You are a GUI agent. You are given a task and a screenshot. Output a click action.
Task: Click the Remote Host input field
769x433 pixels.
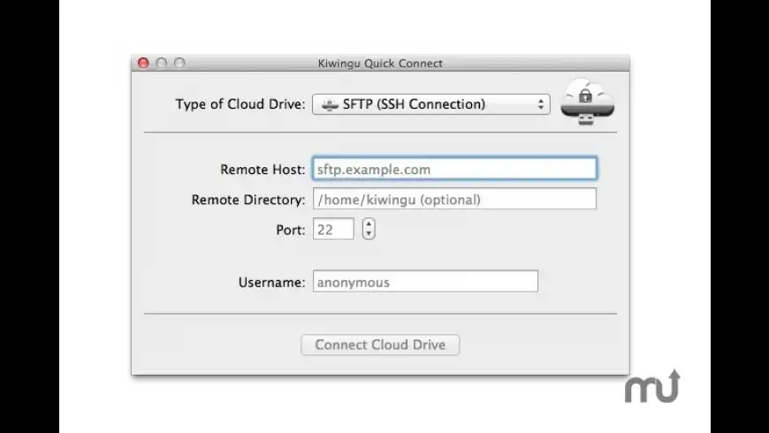pos(454,169)
